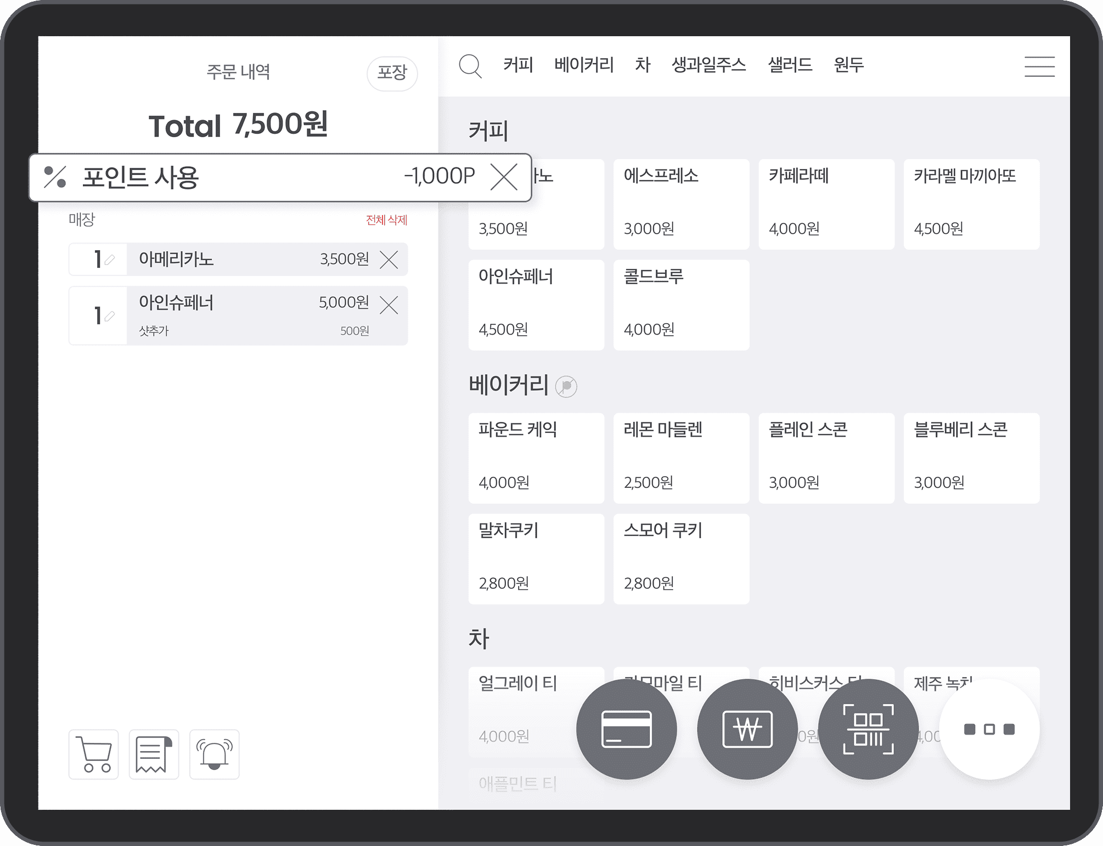Click 전체 삭제 to clear the order
The height and width of the screenshot is (846, 1103).
387,220
